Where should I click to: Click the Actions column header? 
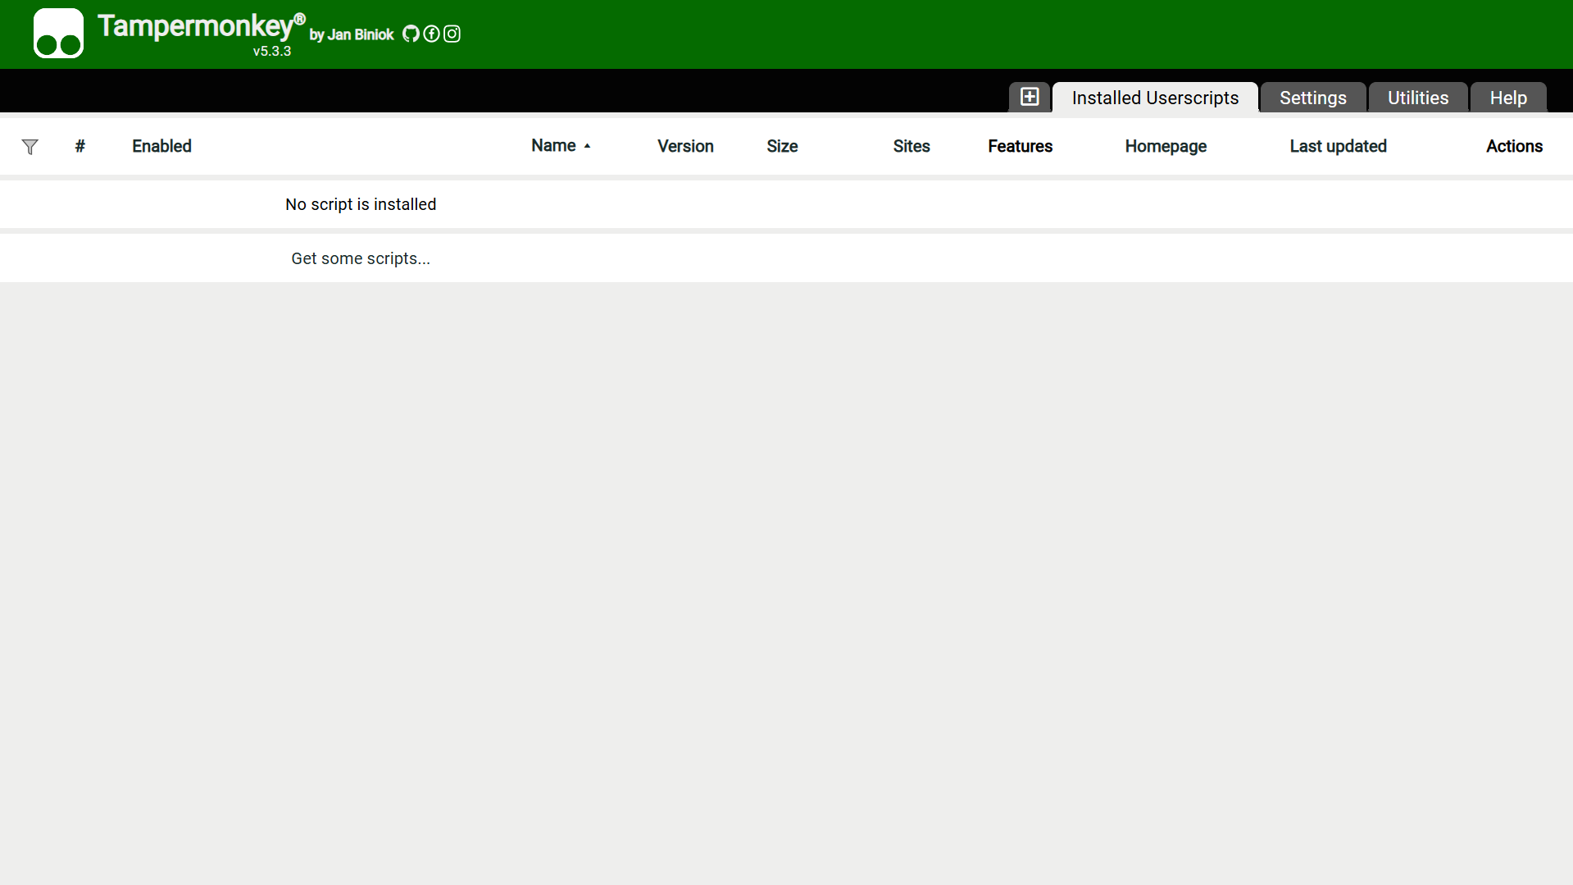pyautogui.click(x=1514, y=146)
